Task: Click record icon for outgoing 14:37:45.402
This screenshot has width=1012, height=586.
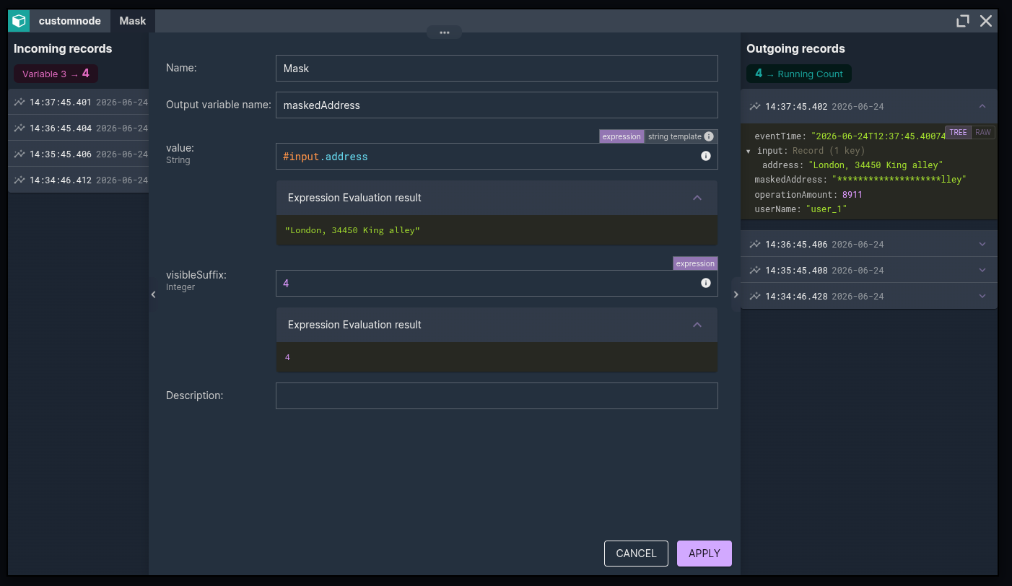Action: point(755,106)
